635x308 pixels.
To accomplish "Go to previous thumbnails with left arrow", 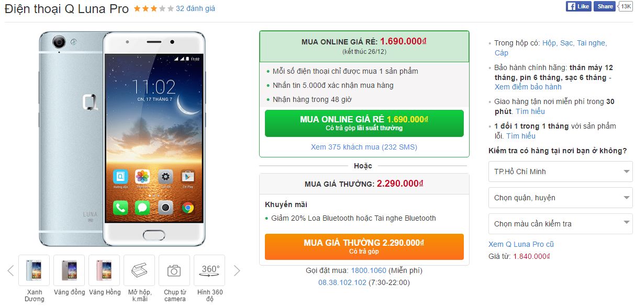I will (10, 270).
